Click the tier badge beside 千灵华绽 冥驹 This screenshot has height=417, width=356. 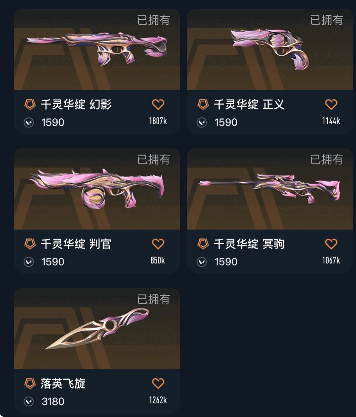point(203,244)
